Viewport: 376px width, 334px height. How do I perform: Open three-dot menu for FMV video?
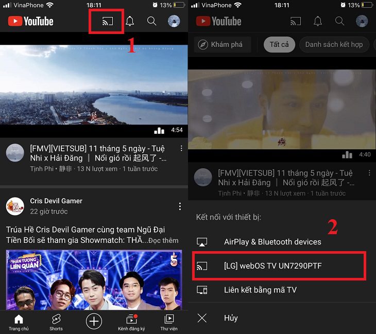coord(181,149)
